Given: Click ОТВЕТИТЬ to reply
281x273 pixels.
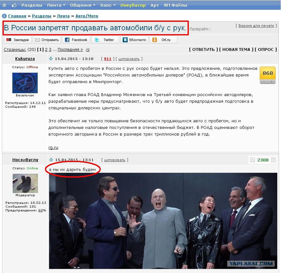Looking at the screenshot, I should click(x=203, y=50).
